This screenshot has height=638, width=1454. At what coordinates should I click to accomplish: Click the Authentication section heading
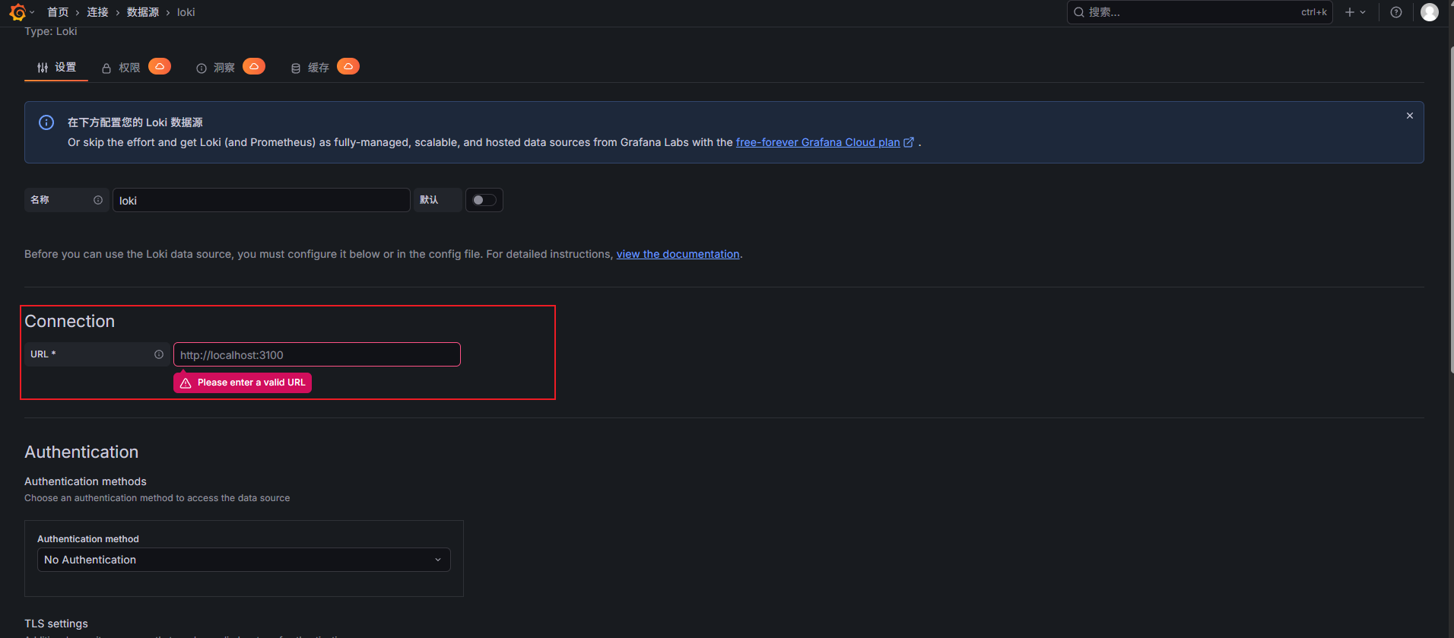click(81, 452)
